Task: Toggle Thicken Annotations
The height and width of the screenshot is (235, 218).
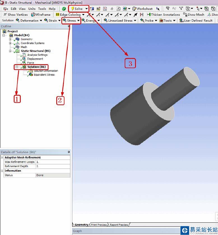Action: point(164,15)
